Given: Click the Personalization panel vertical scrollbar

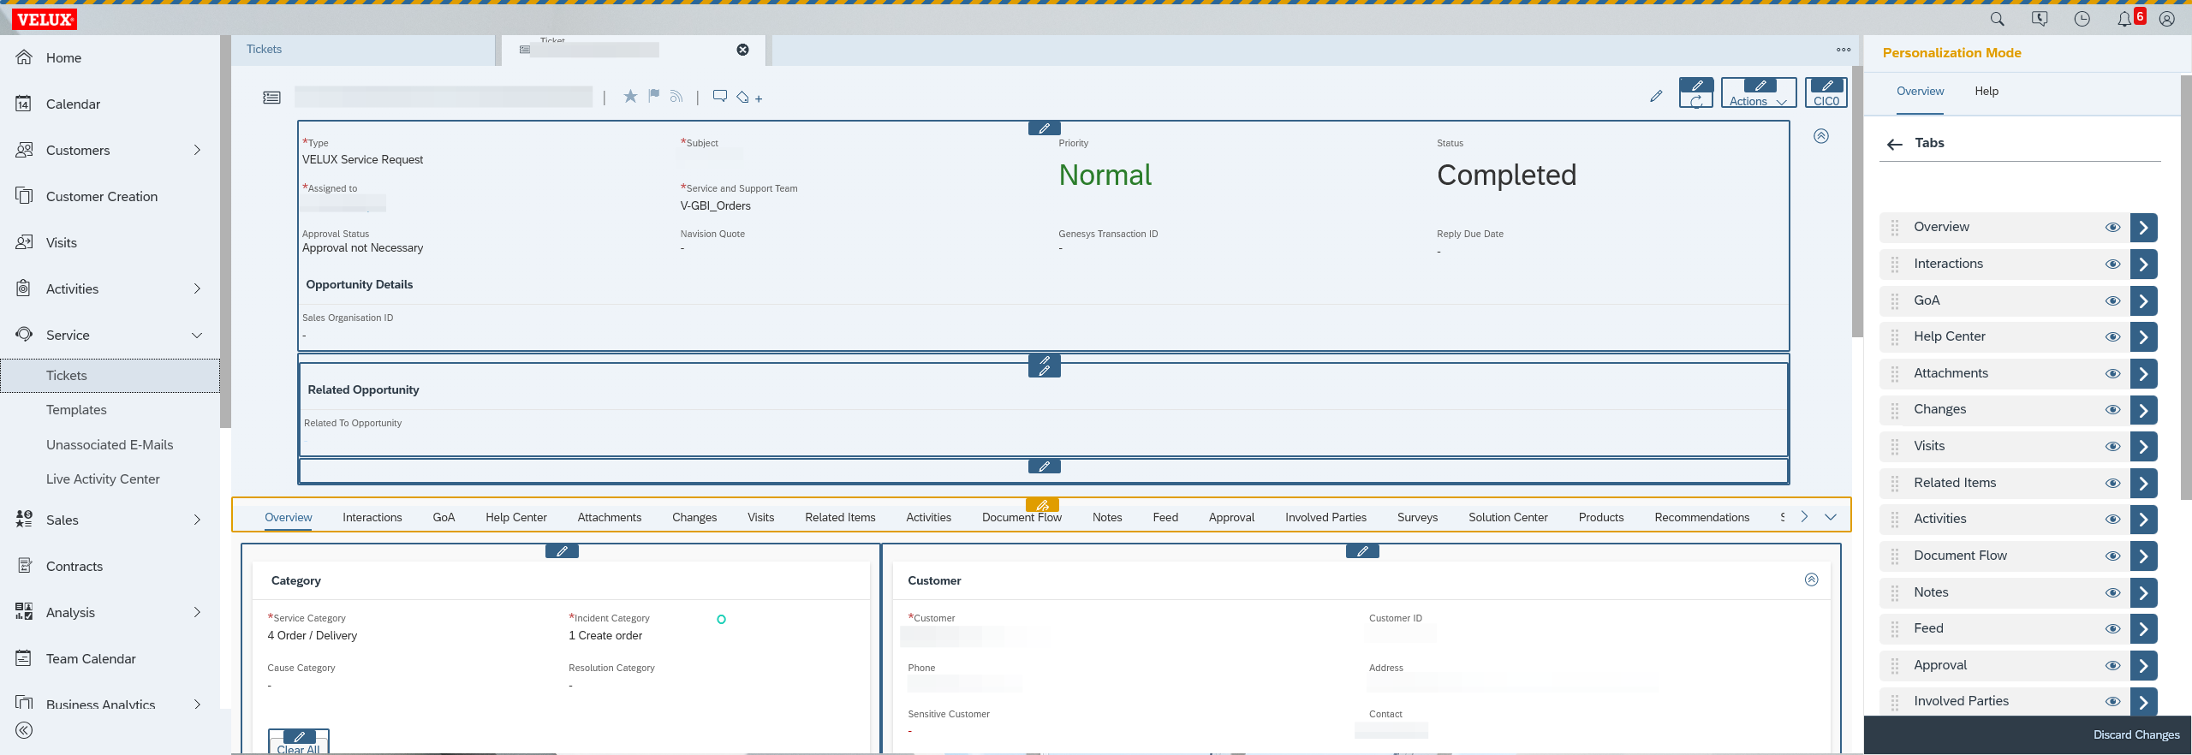Looking at the screenshot, I should pyautogui.click(x=2185, y=287).
